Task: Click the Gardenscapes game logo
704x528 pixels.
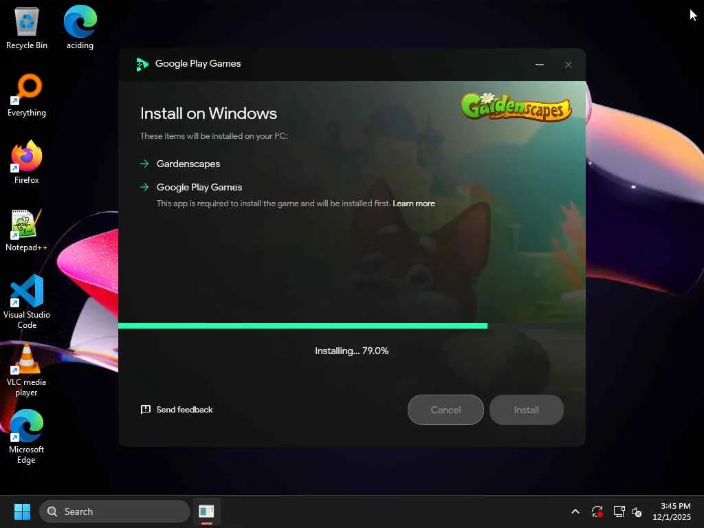Action: (x=516, y=107)
